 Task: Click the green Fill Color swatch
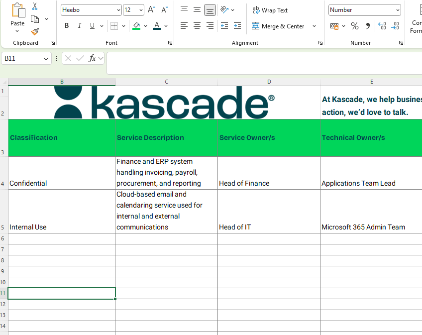coord(137,26)
